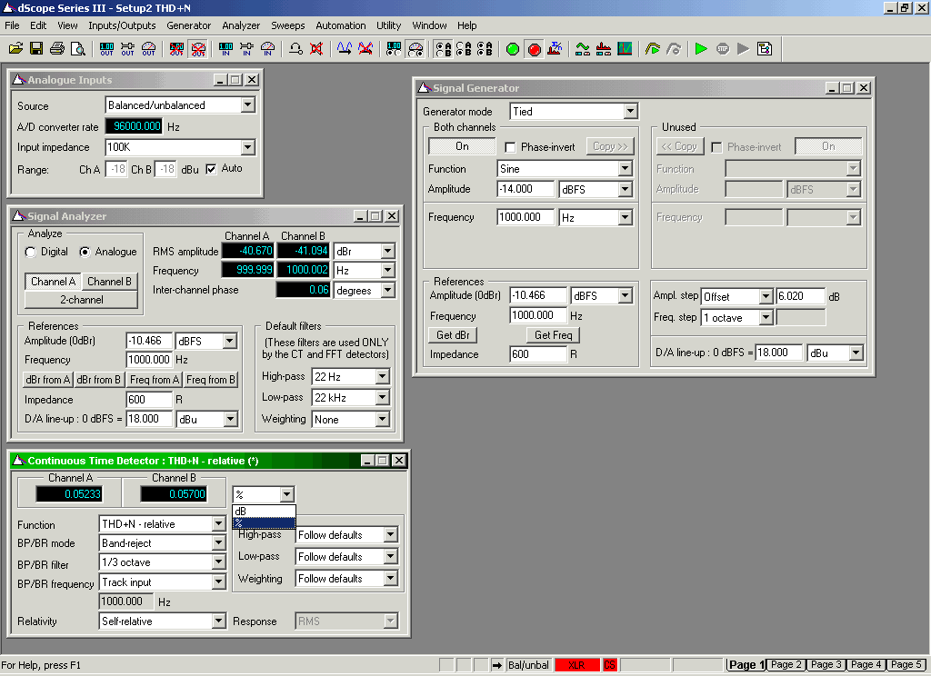Image resolution: width=931 pixels, height=676 pixels.
Task: Open the RMS amplitude dBr unit dropdown
Action: tap(387, 251)
